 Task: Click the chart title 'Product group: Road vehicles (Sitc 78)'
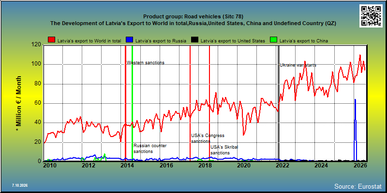pyautogui.click(x=193, y=16)
